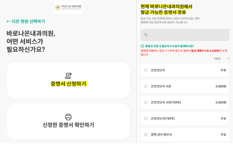Click the back arrow next to 다른 병원 선택하기
233x144 pixels.
click(x=8, y=21)
